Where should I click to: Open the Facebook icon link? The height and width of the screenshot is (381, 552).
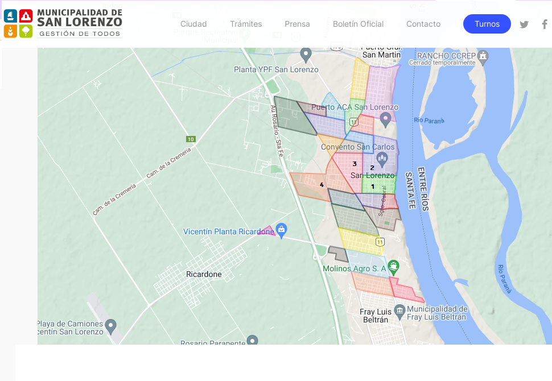(x=545, y=24)
